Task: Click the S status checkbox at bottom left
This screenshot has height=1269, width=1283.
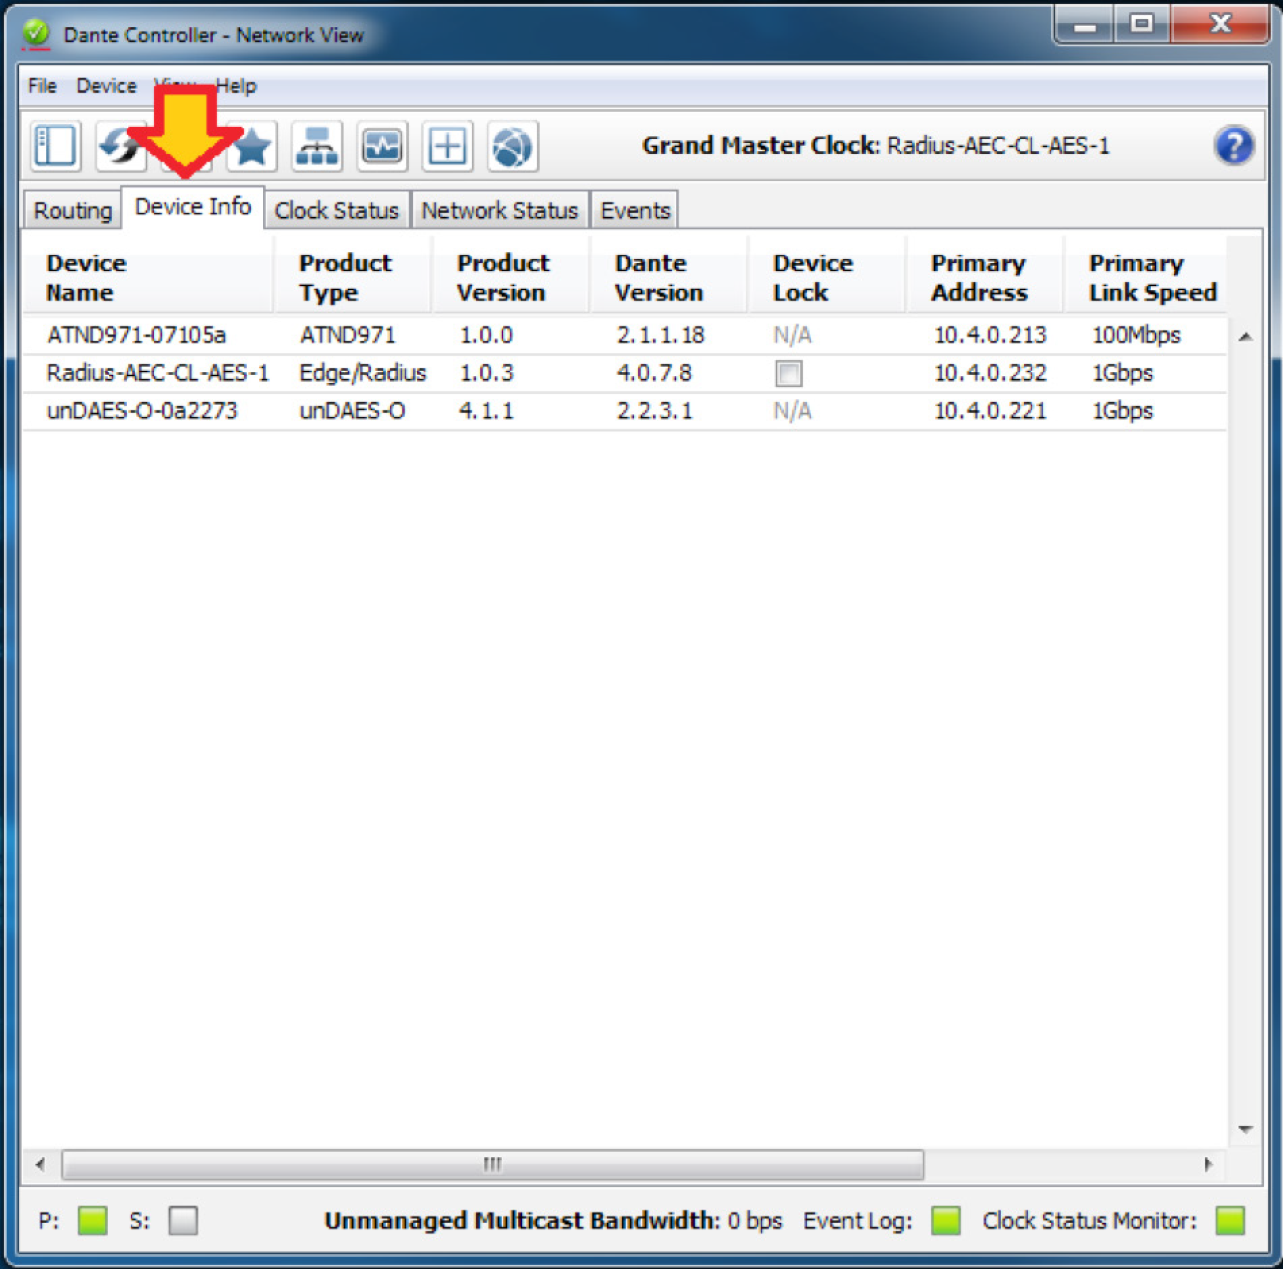Action: [x=184, y=1220]
